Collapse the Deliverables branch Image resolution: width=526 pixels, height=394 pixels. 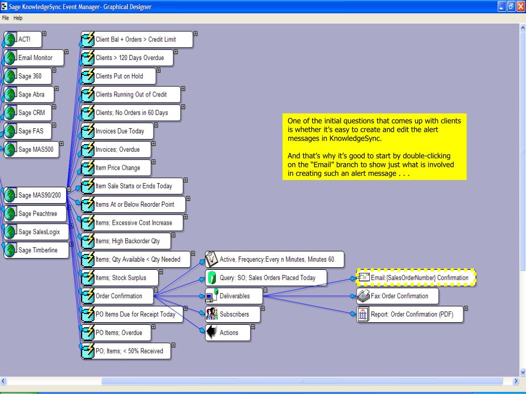click(x=266, y=290)
